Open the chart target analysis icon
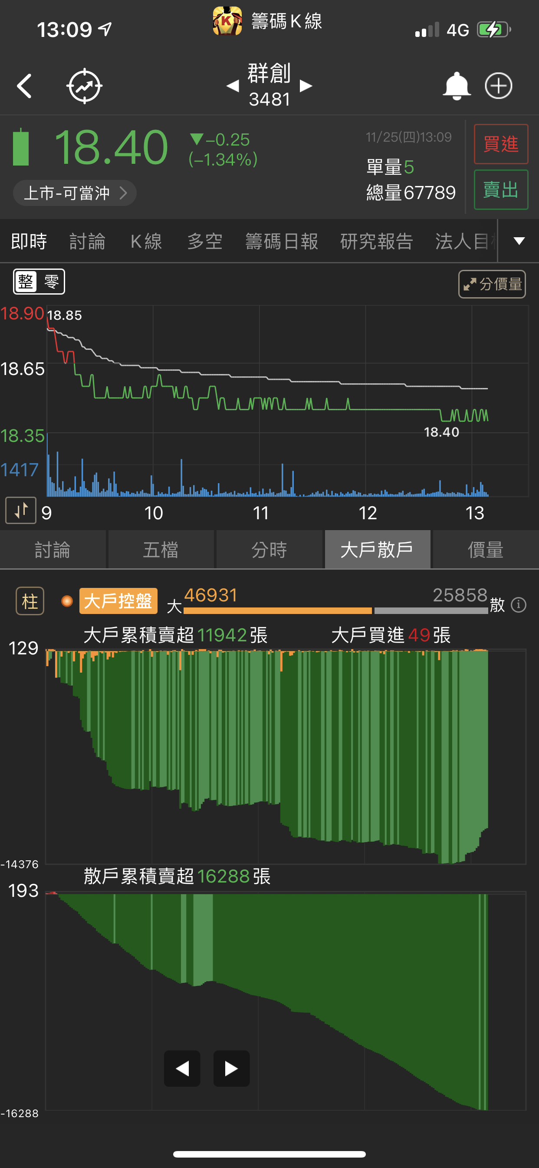The height and width of the screenshot is (1168, 539). (84, 86)
